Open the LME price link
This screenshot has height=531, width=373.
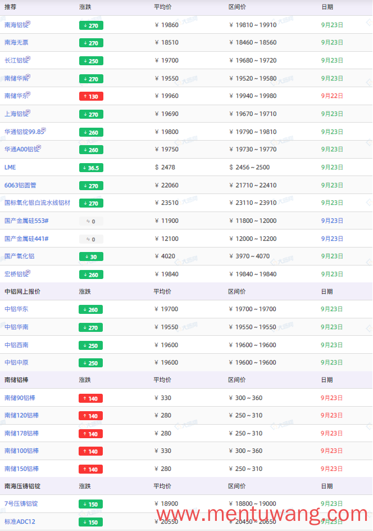tap(10, 167)
